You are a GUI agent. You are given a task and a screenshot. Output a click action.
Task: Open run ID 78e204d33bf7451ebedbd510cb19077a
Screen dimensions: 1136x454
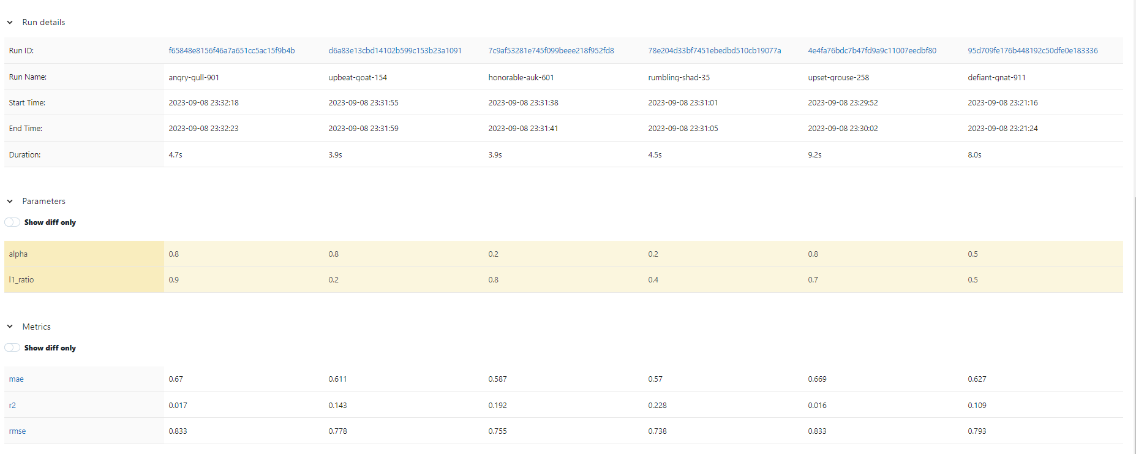coord(715,51)
